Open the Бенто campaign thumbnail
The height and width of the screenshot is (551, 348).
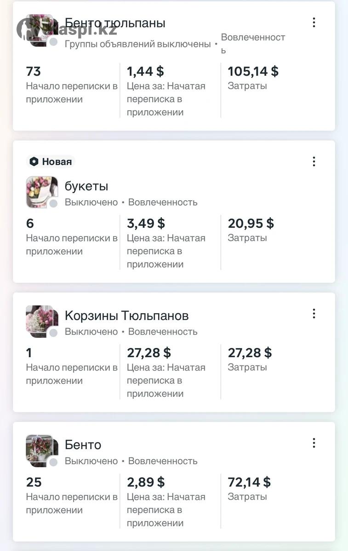pyautogui.click(x=40, y=450)
